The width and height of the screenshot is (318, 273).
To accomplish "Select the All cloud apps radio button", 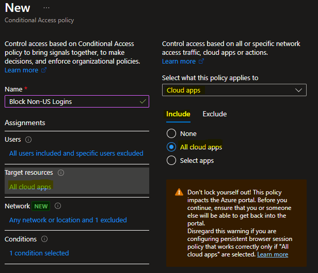I will coord(171,147).
